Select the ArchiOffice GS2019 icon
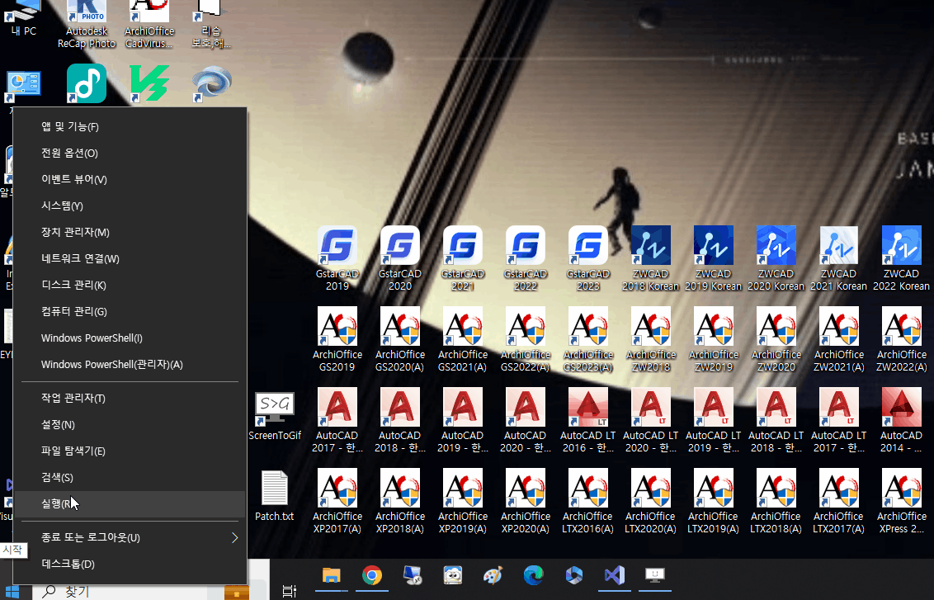The height and width of the screenshot is (600, 934). pyautogui.click(x=337, y=338)
